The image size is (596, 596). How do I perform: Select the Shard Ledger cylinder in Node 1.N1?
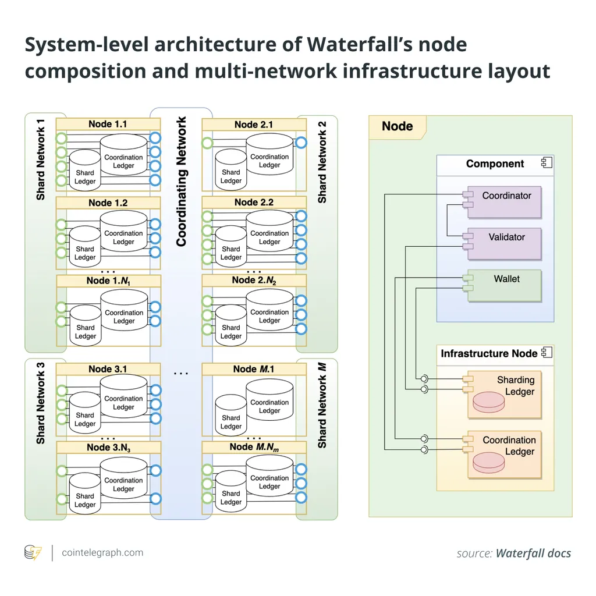86,326
